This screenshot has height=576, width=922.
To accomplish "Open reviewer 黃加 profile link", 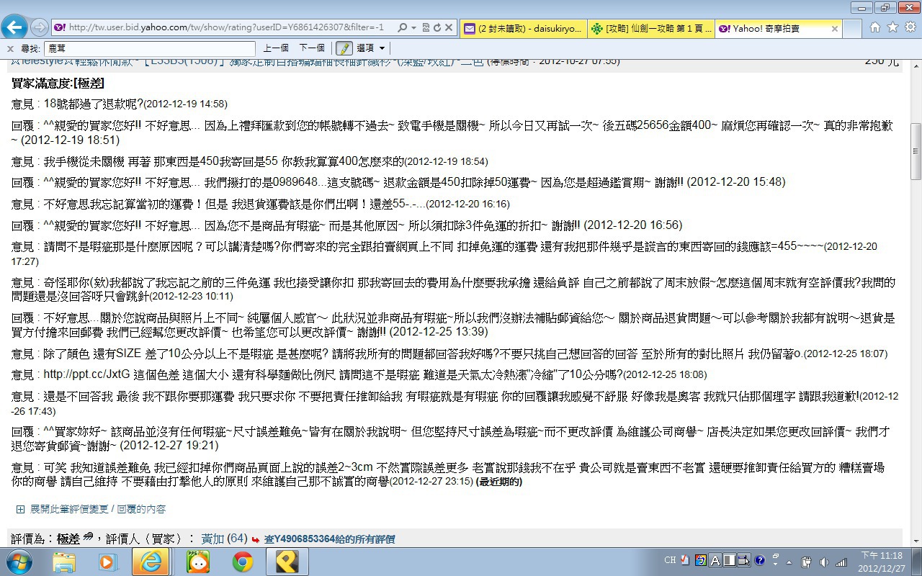I will (212, 539).
